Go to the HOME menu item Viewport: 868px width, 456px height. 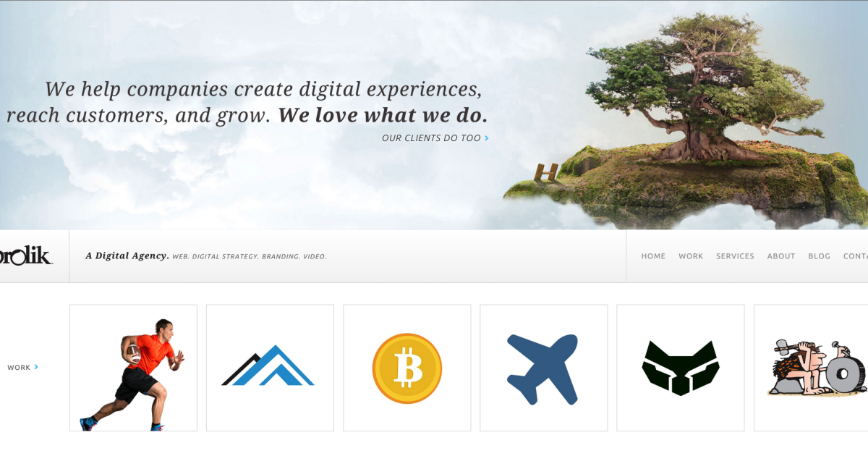point(653,256)
